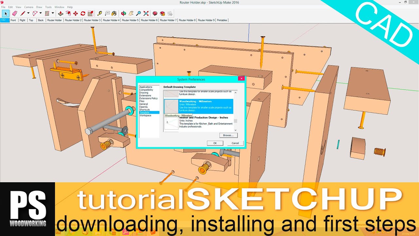The image size is (419, 236).
Task: Select Applications in preferences list
Action: tap(146, 87)
